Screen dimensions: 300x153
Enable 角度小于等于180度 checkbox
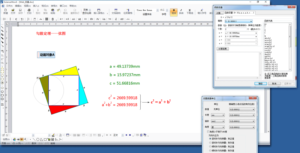(208, 132)
